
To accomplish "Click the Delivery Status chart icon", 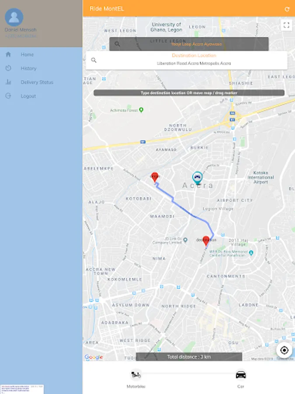I will (x=8, y=82).
